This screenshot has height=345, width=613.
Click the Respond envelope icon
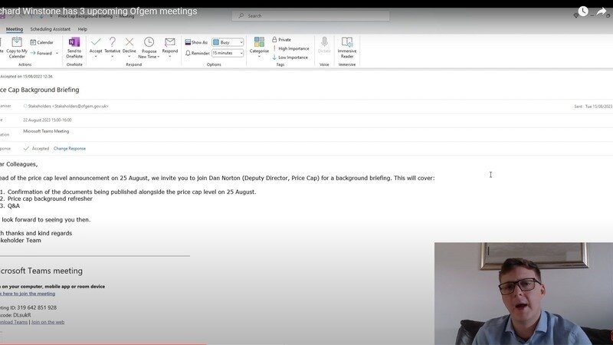pos(169,41)
